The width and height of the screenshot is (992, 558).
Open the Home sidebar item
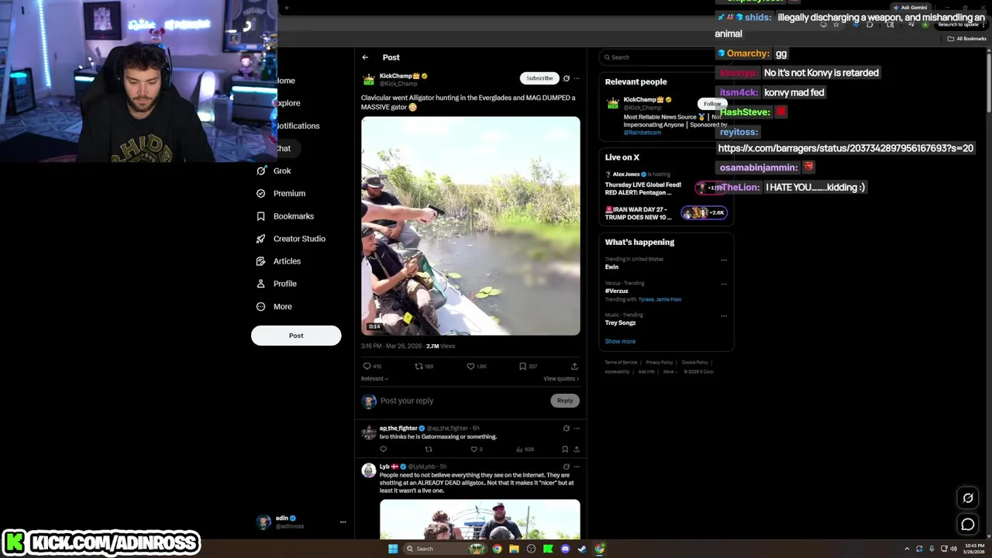coord(286,81)
